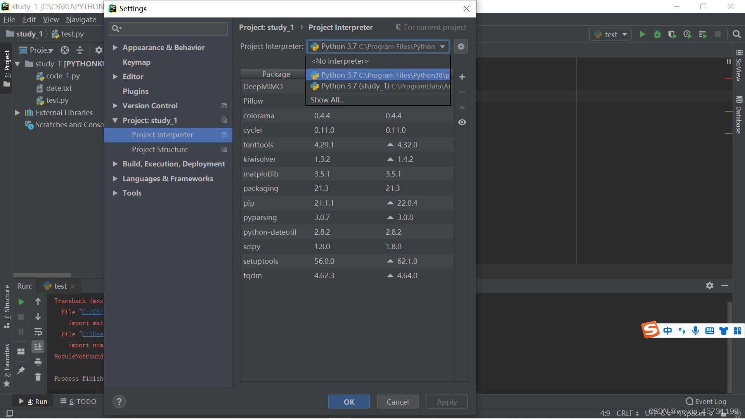Expand Appearance & Behavior settings group
This screenshot has height=419, width=745.
(x=115, y=47)
